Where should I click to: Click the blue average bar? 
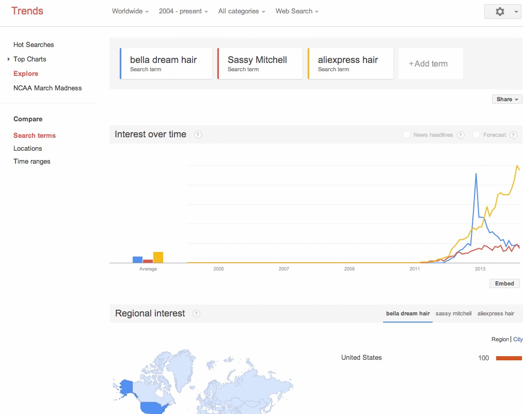[x=137, y=260]
